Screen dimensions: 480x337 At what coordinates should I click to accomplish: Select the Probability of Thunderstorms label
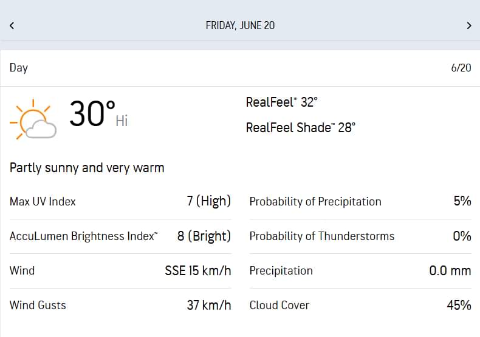point(321,236)
